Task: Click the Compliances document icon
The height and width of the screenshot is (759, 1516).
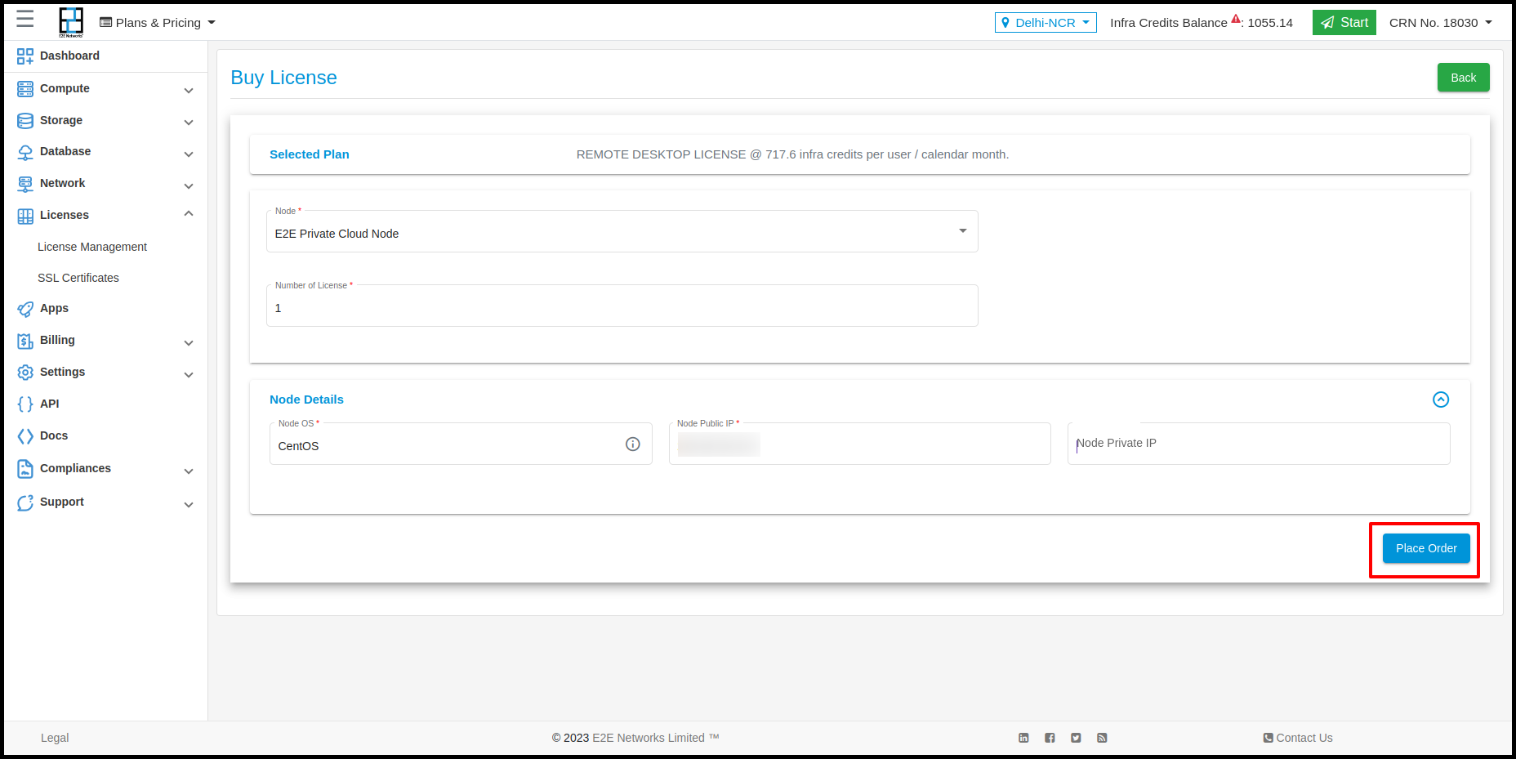Action: tap(25, 469)
